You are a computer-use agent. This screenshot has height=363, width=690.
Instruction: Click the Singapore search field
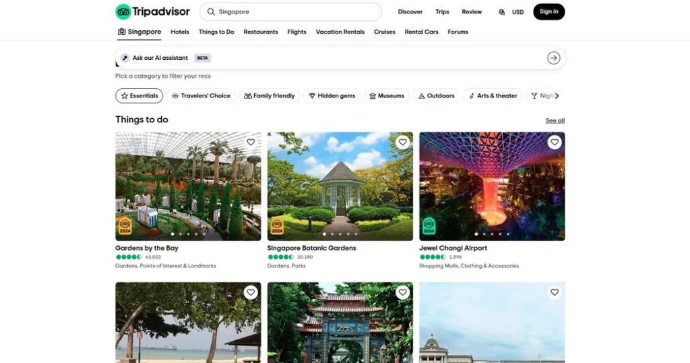point(290,12)
